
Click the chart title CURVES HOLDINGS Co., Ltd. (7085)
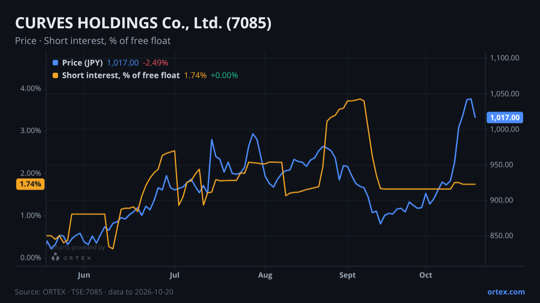click(x=143, y=23)
